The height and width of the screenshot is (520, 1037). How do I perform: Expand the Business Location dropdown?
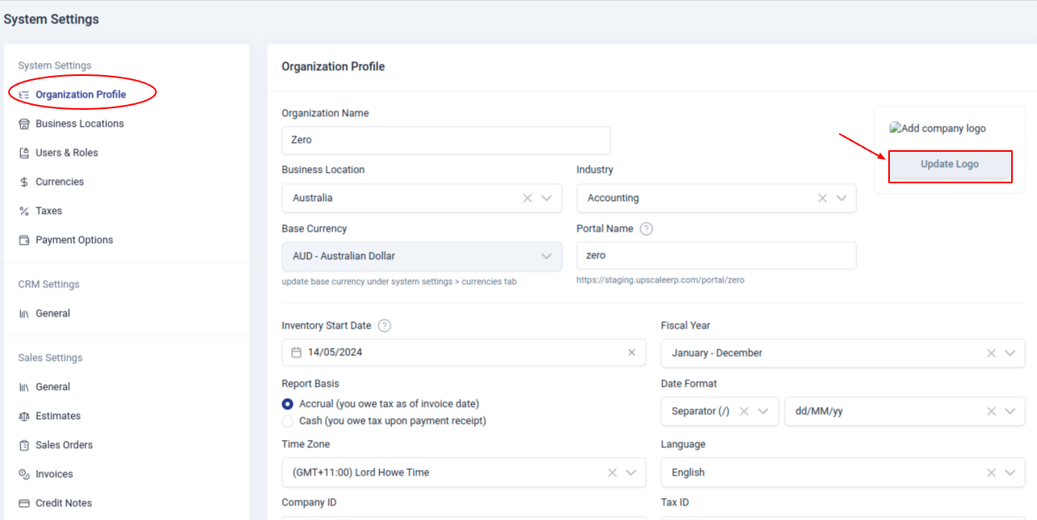[546, 198]
